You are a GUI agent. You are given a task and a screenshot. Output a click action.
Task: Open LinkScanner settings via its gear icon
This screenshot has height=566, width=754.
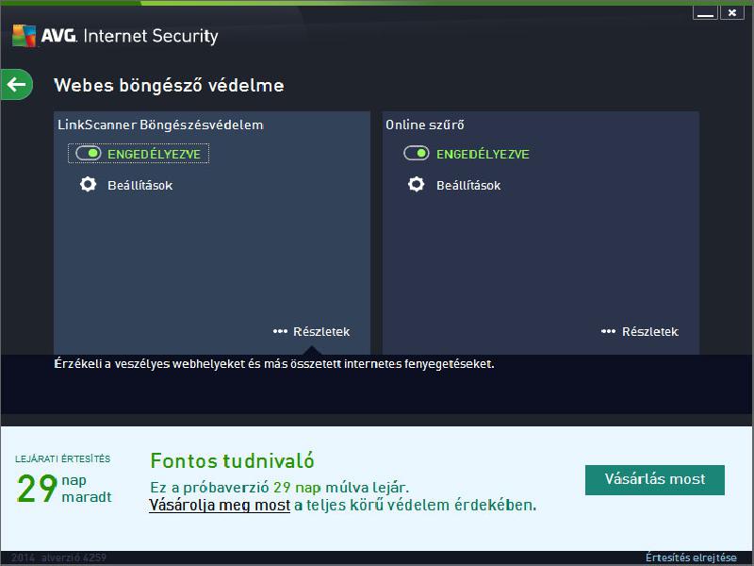tap(88, 184)
